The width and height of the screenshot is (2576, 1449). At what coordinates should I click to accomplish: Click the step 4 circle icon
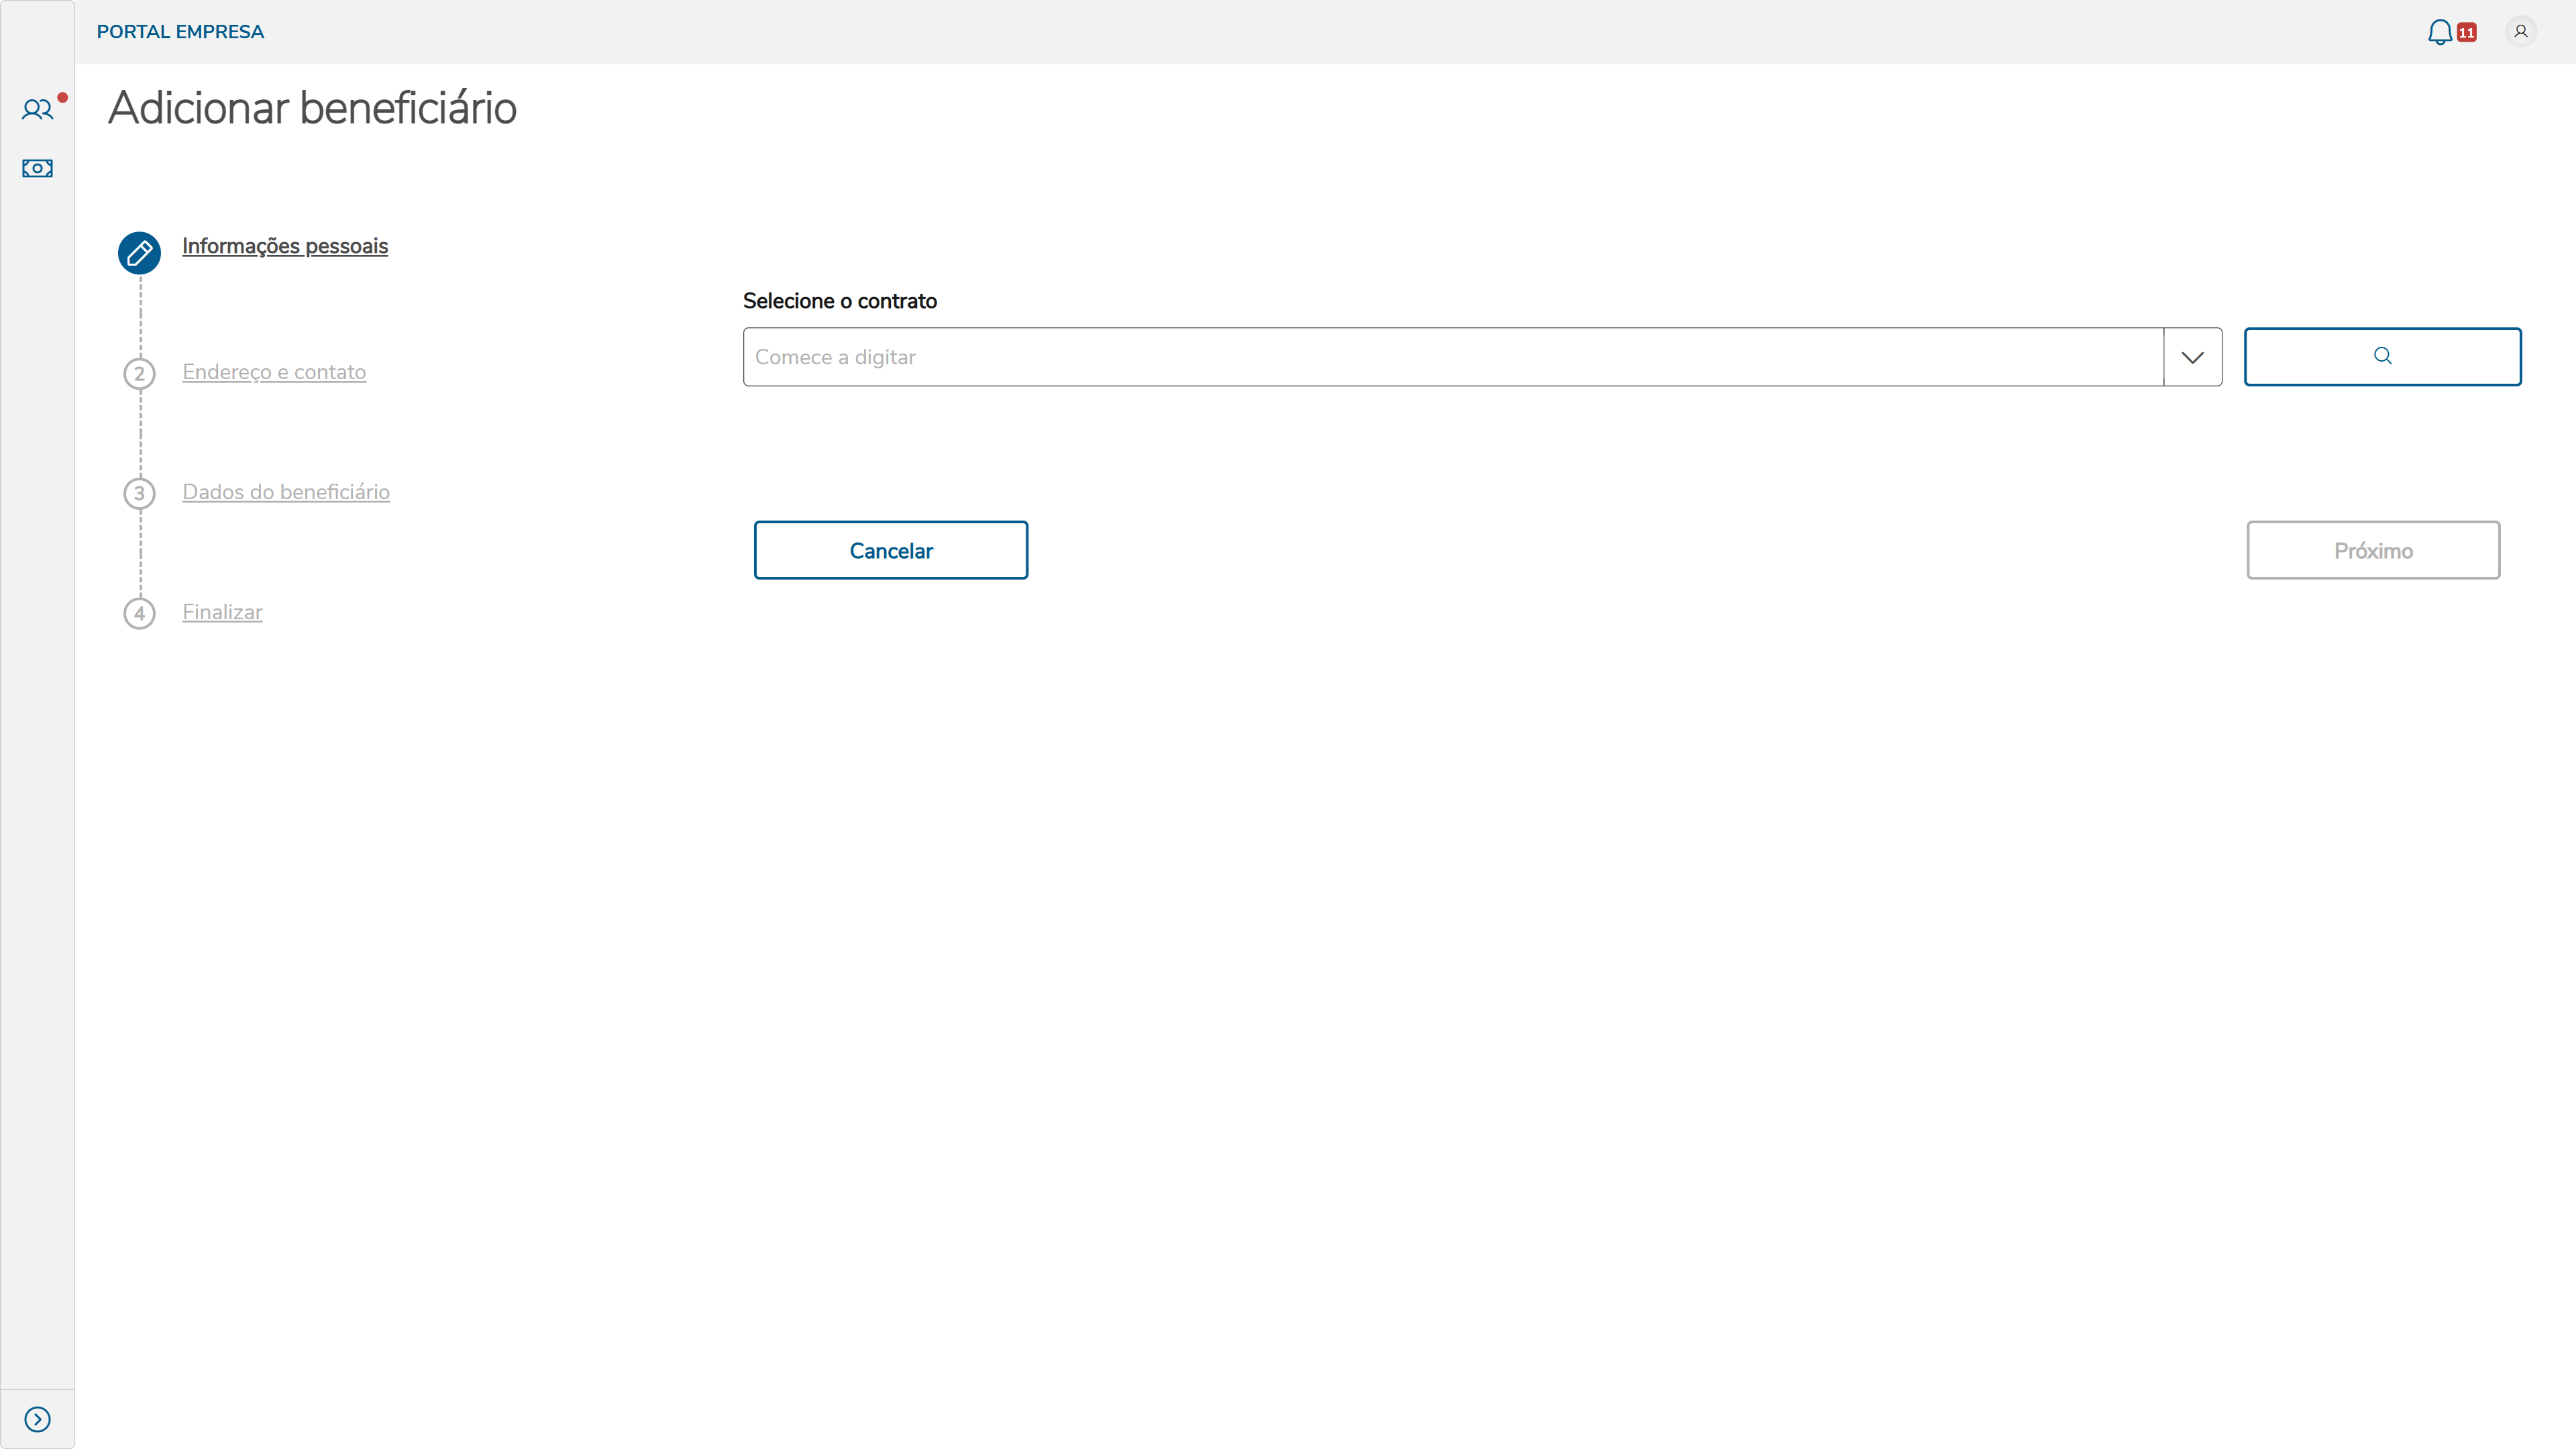[x=139, y=613]
